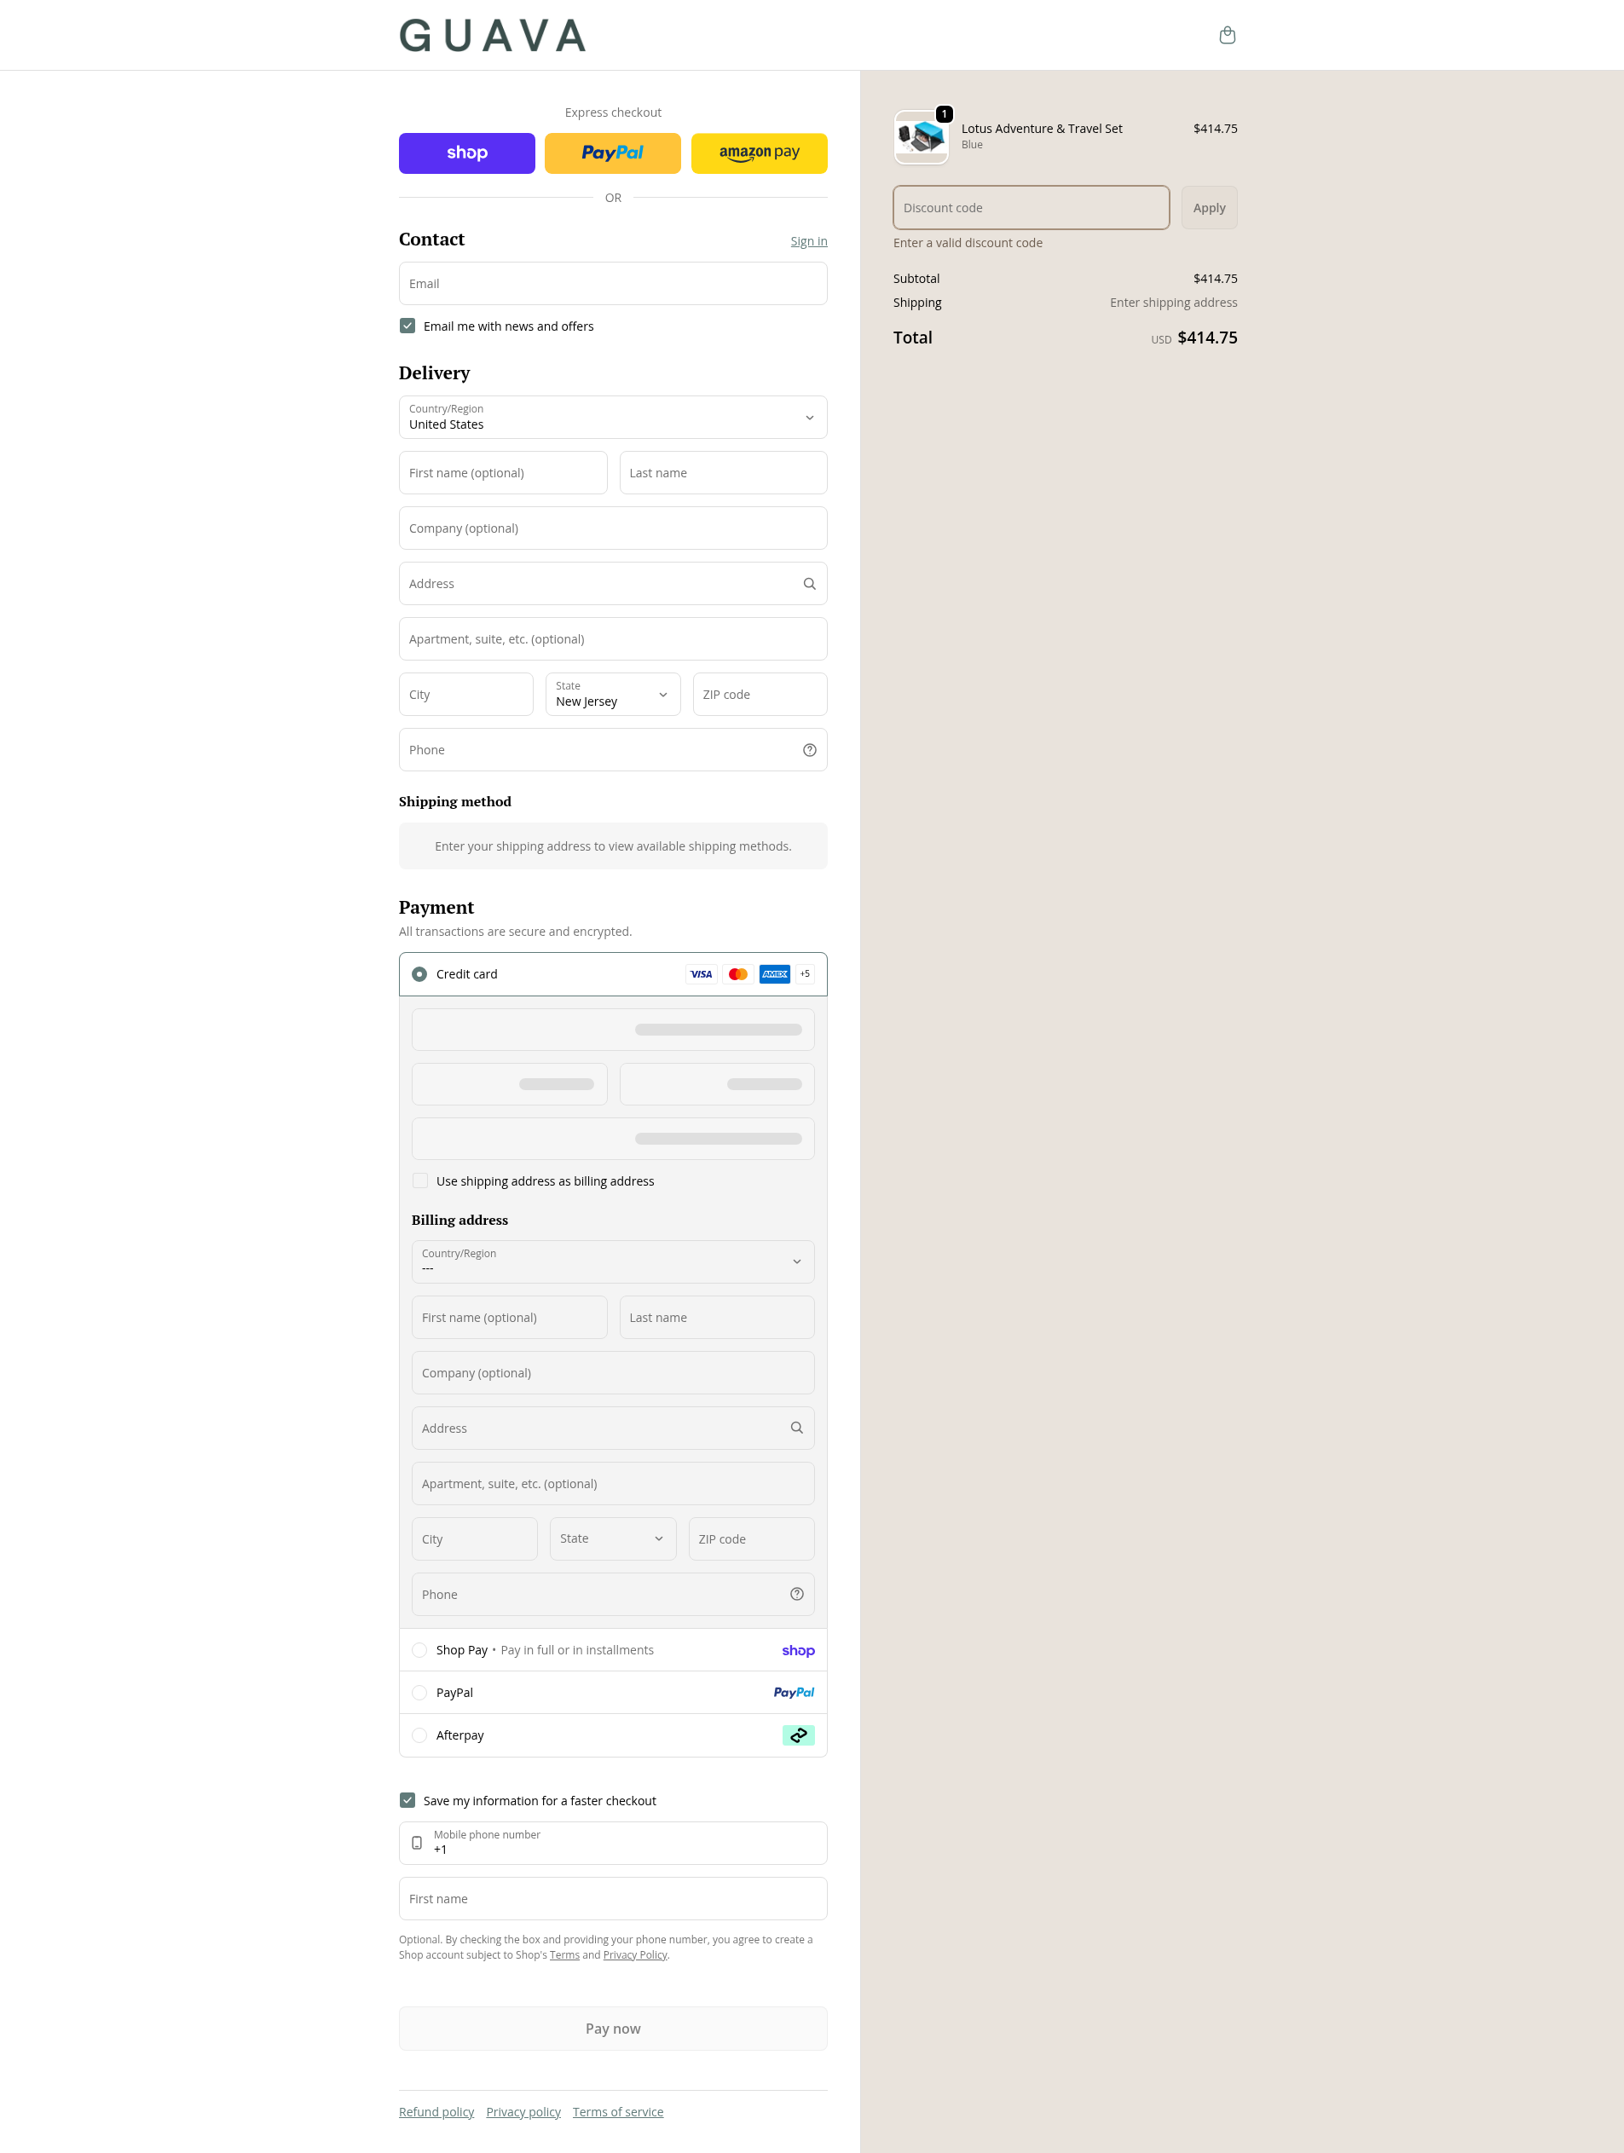Open the billing Country/Region dropdown
This screenshot has width=1624, height=2153.
click(x=614, y=1261)
